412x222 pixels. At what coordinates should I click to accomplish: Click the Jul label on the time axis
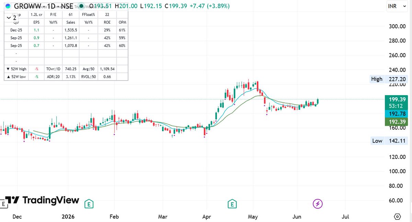(x=345, y=217)
